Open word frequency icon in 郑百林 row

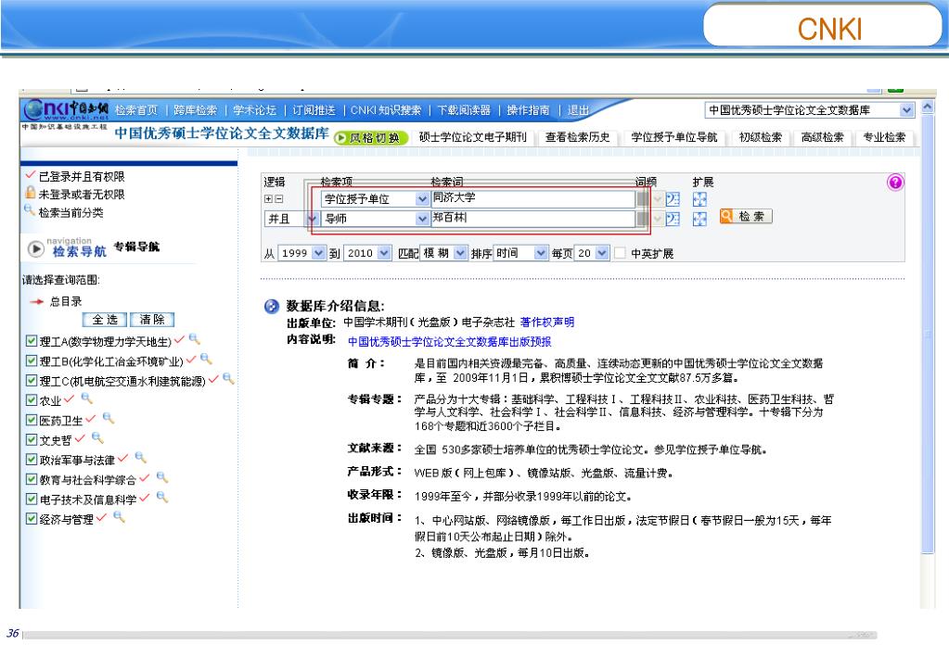point(673,219)
